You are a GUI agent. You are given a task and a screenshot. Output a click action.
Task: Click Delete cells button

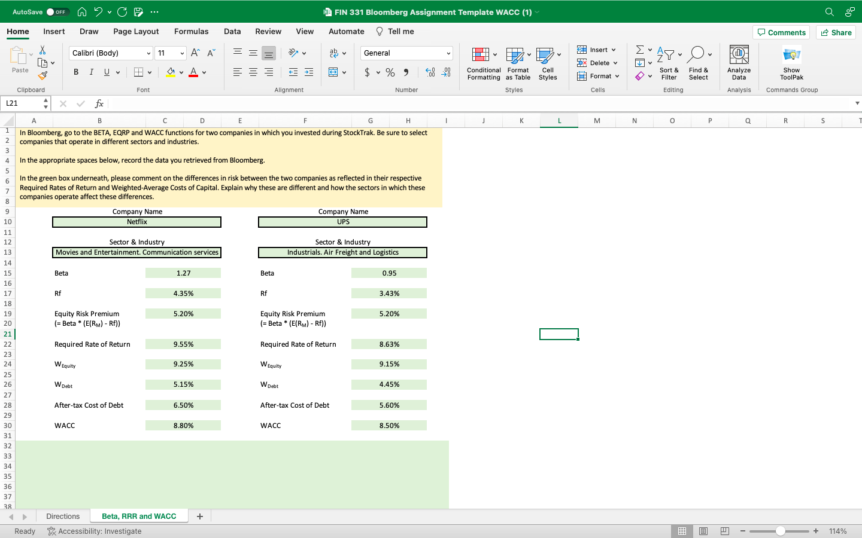(597, 63)
